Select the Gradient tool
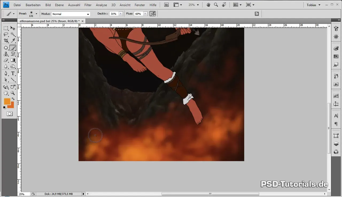Image resolution: width=342 pixels, height=197 pixels. [x=13, y=60]
